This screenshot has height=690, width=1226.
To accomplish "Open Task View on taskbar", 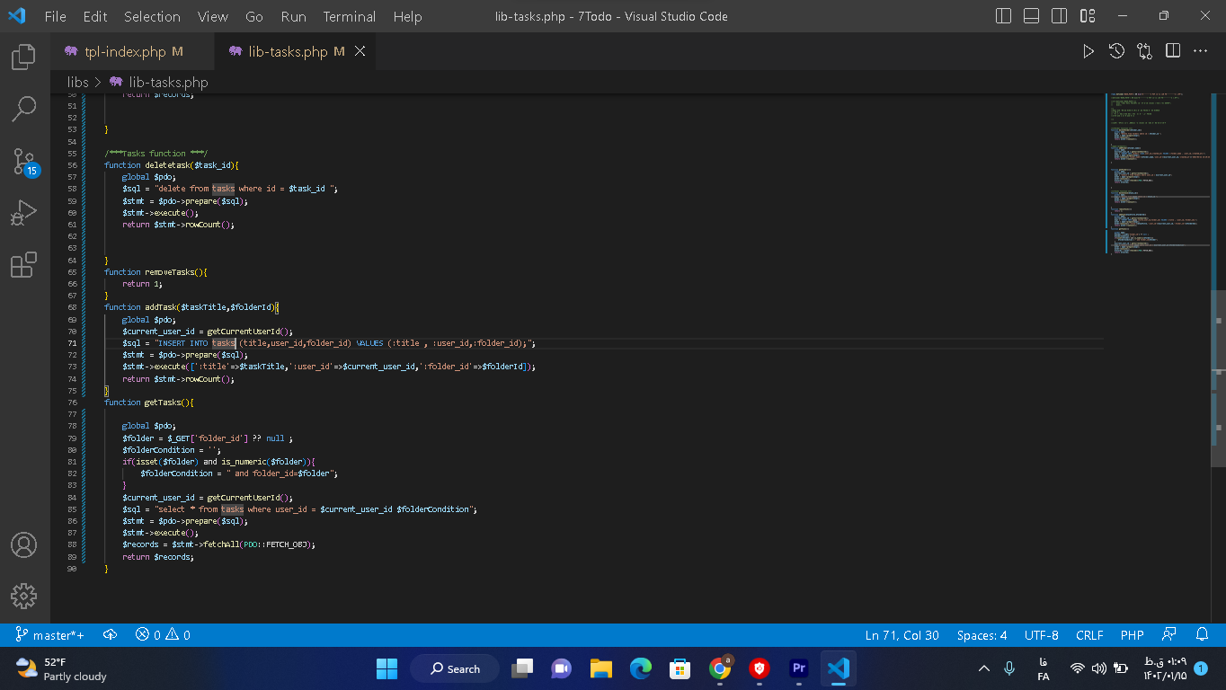I will 522,668.
